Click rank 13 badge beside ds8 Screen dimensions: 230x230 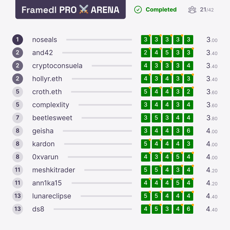(18, 209)
